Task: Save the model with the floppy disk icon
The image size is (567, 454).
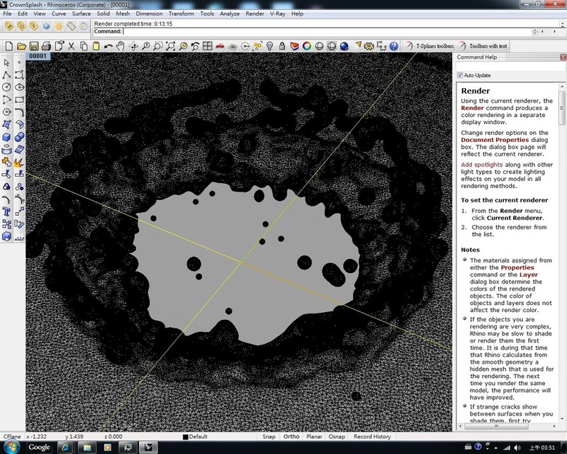Action: pyautogui.click(x=34, y=46)
